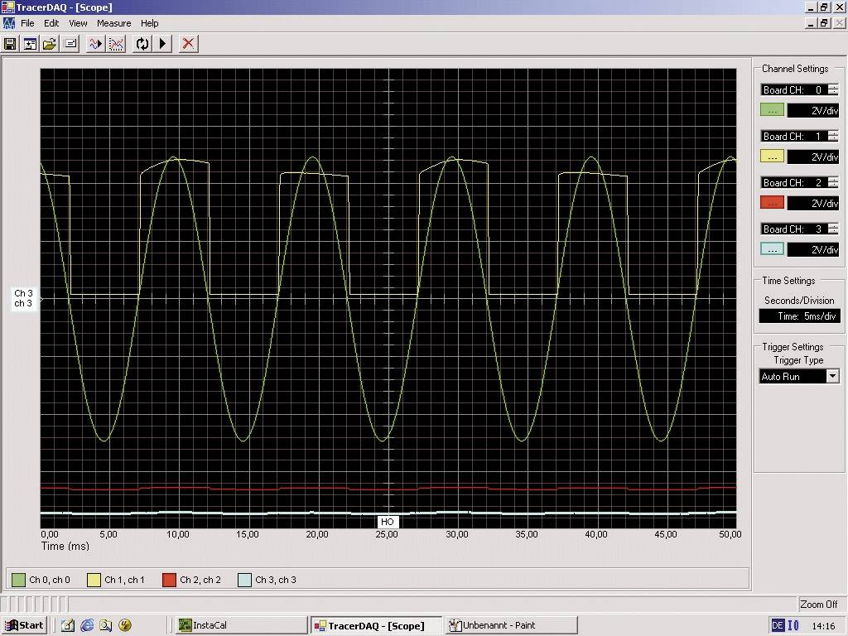Image resolution: width=848 pixels, height=636 pixels.
Task: Click the XY plot toolbar icon
Action: pos(116,44)
